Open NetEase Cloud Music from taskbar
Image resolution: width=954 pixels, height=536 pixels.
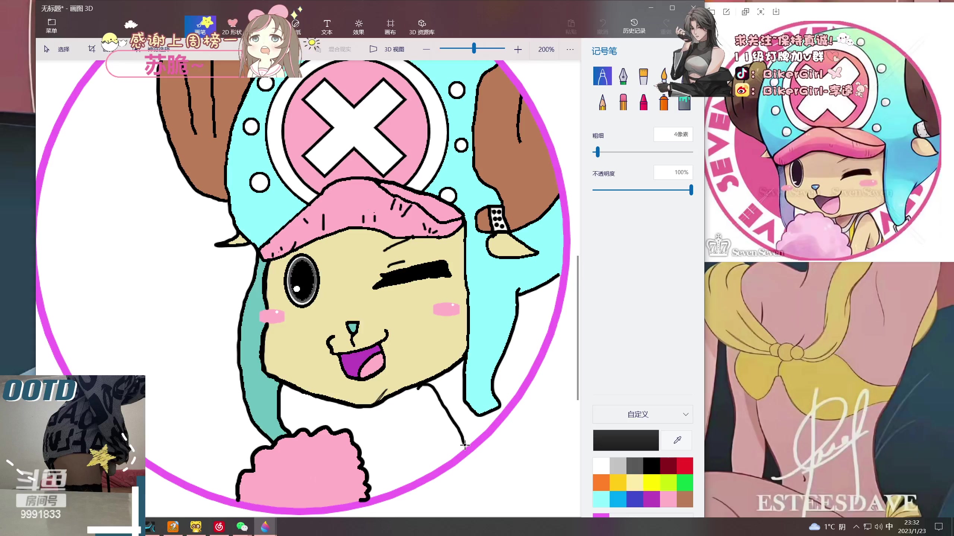219,526
